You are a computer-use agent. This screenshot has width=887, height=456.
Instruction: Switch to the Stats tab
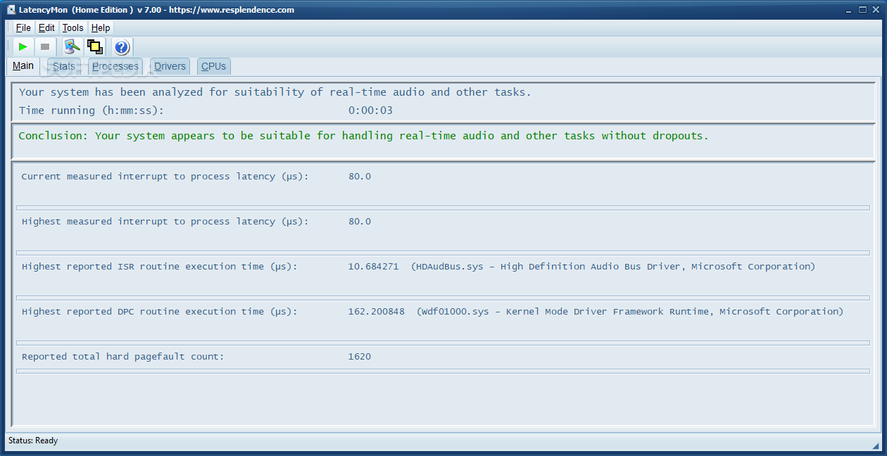coord(64,66)
